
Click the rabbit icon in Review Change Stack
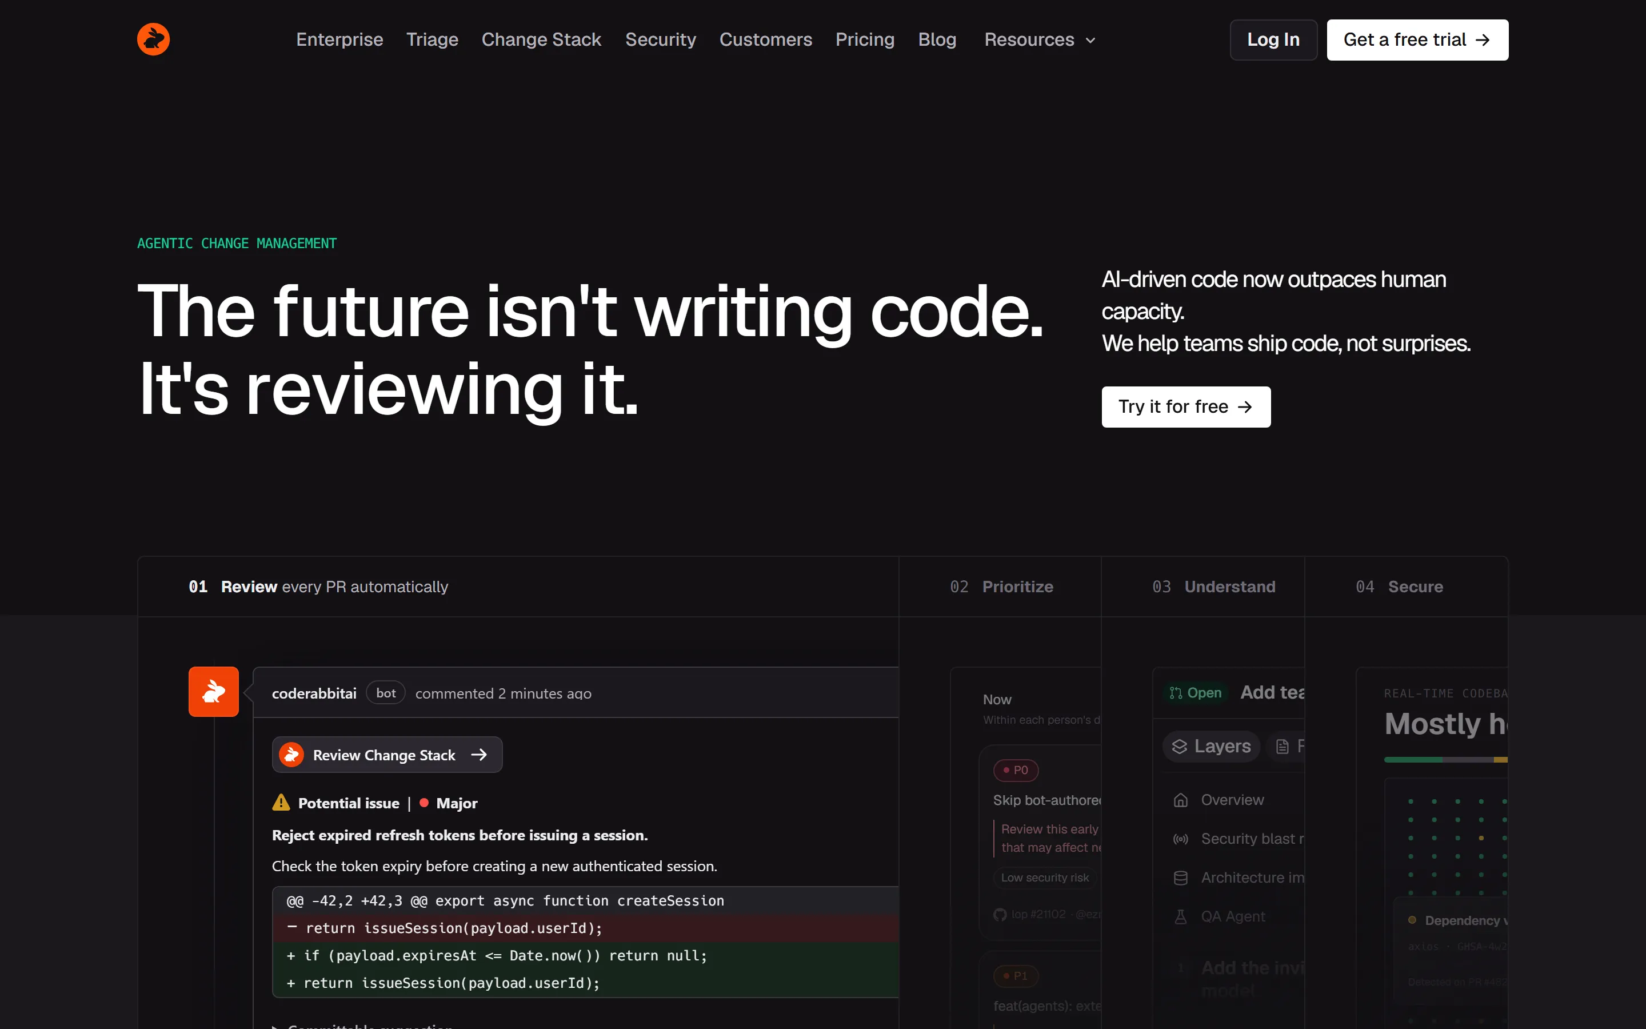point(292,755)
